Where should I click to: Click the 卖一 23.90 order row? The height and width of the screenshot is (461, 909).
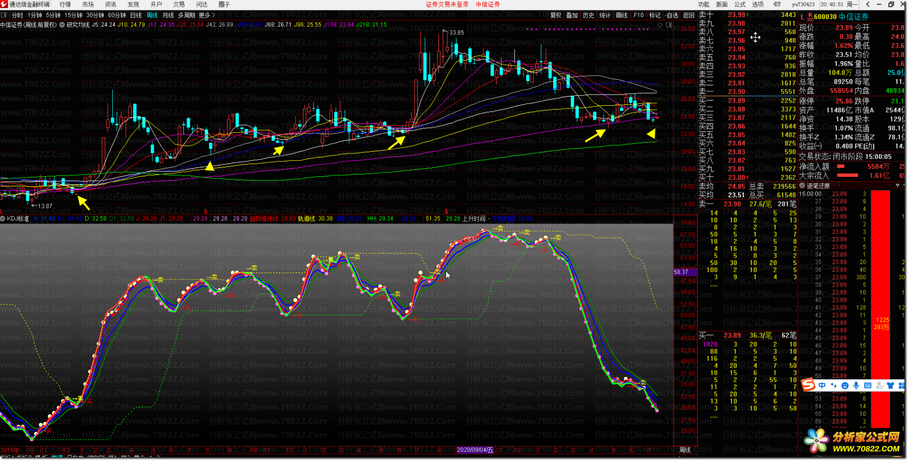747,92
